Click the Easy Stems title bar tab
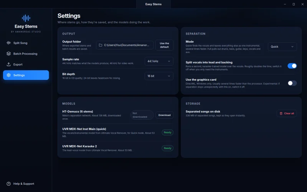 (153, 4)
